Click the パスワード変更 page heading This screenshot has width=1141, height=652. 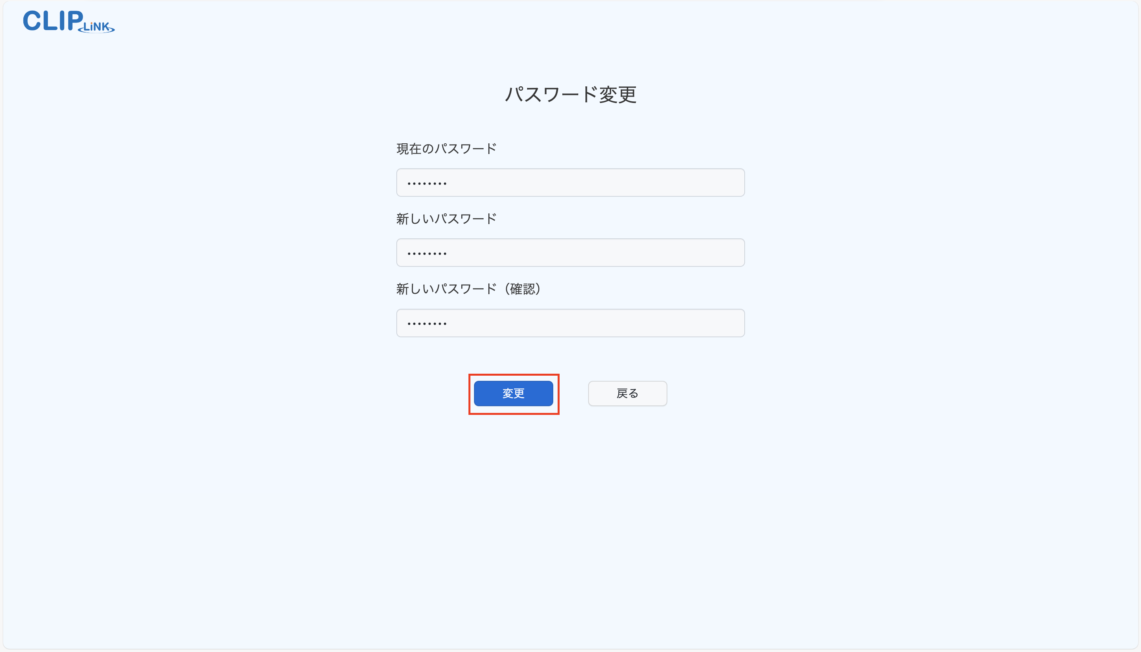pyautogui.click(x=570, y=95)
